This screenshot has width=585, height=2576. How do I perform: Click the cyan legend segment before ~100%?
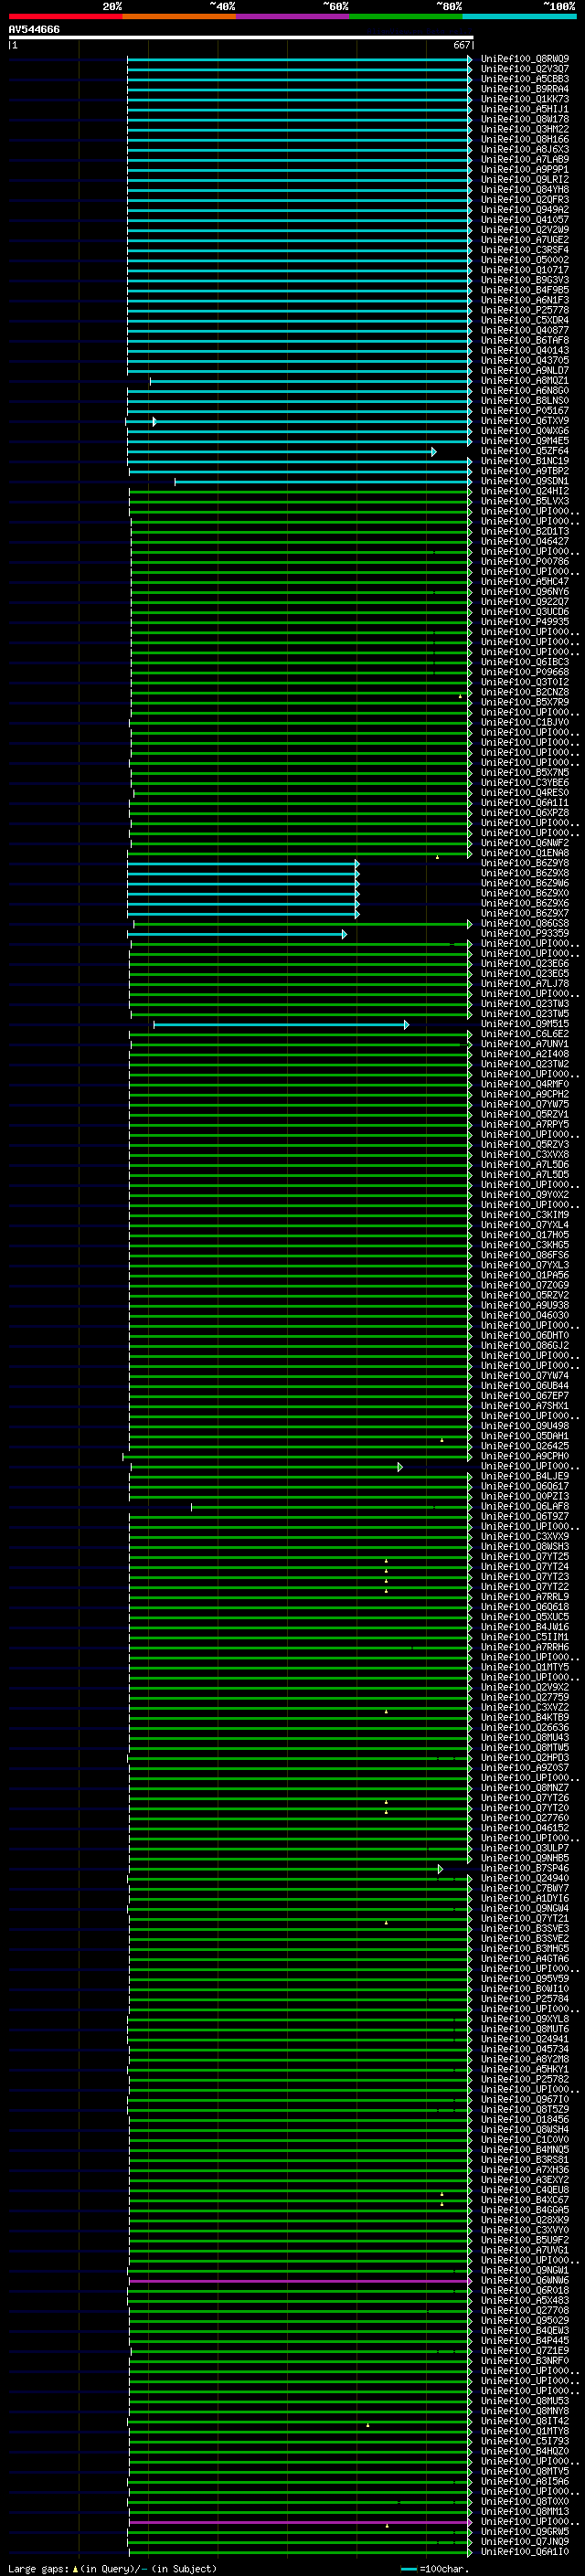coord(519,16)
